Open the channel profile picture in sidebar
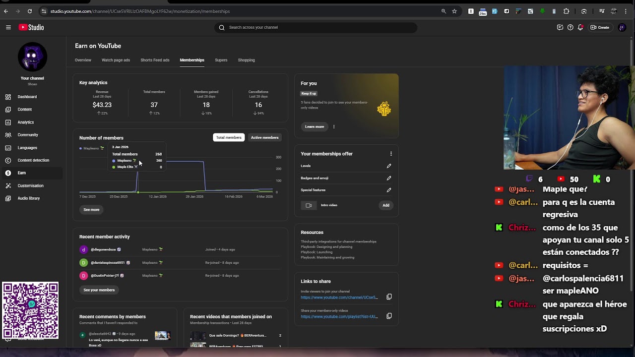This screenshot has height=357, width=635. pos(32,57)
